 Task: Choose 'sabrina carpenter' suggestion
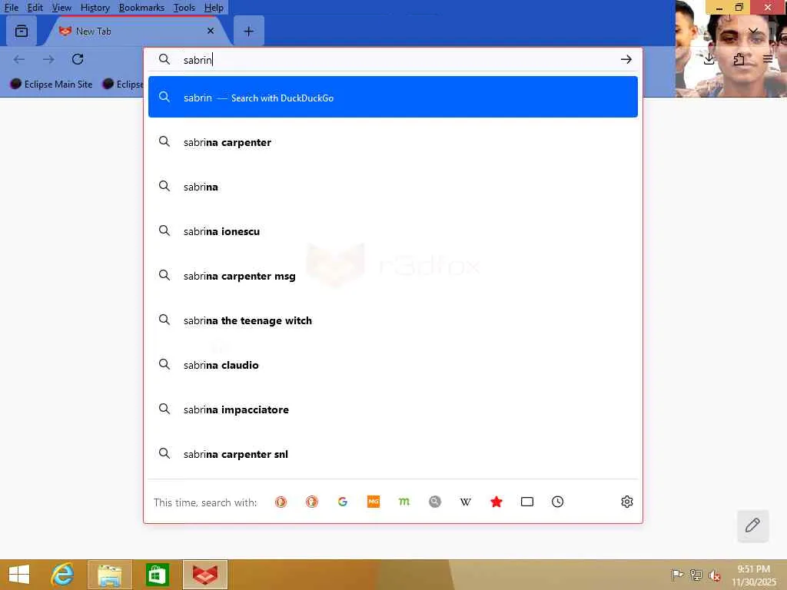[393, 142]
